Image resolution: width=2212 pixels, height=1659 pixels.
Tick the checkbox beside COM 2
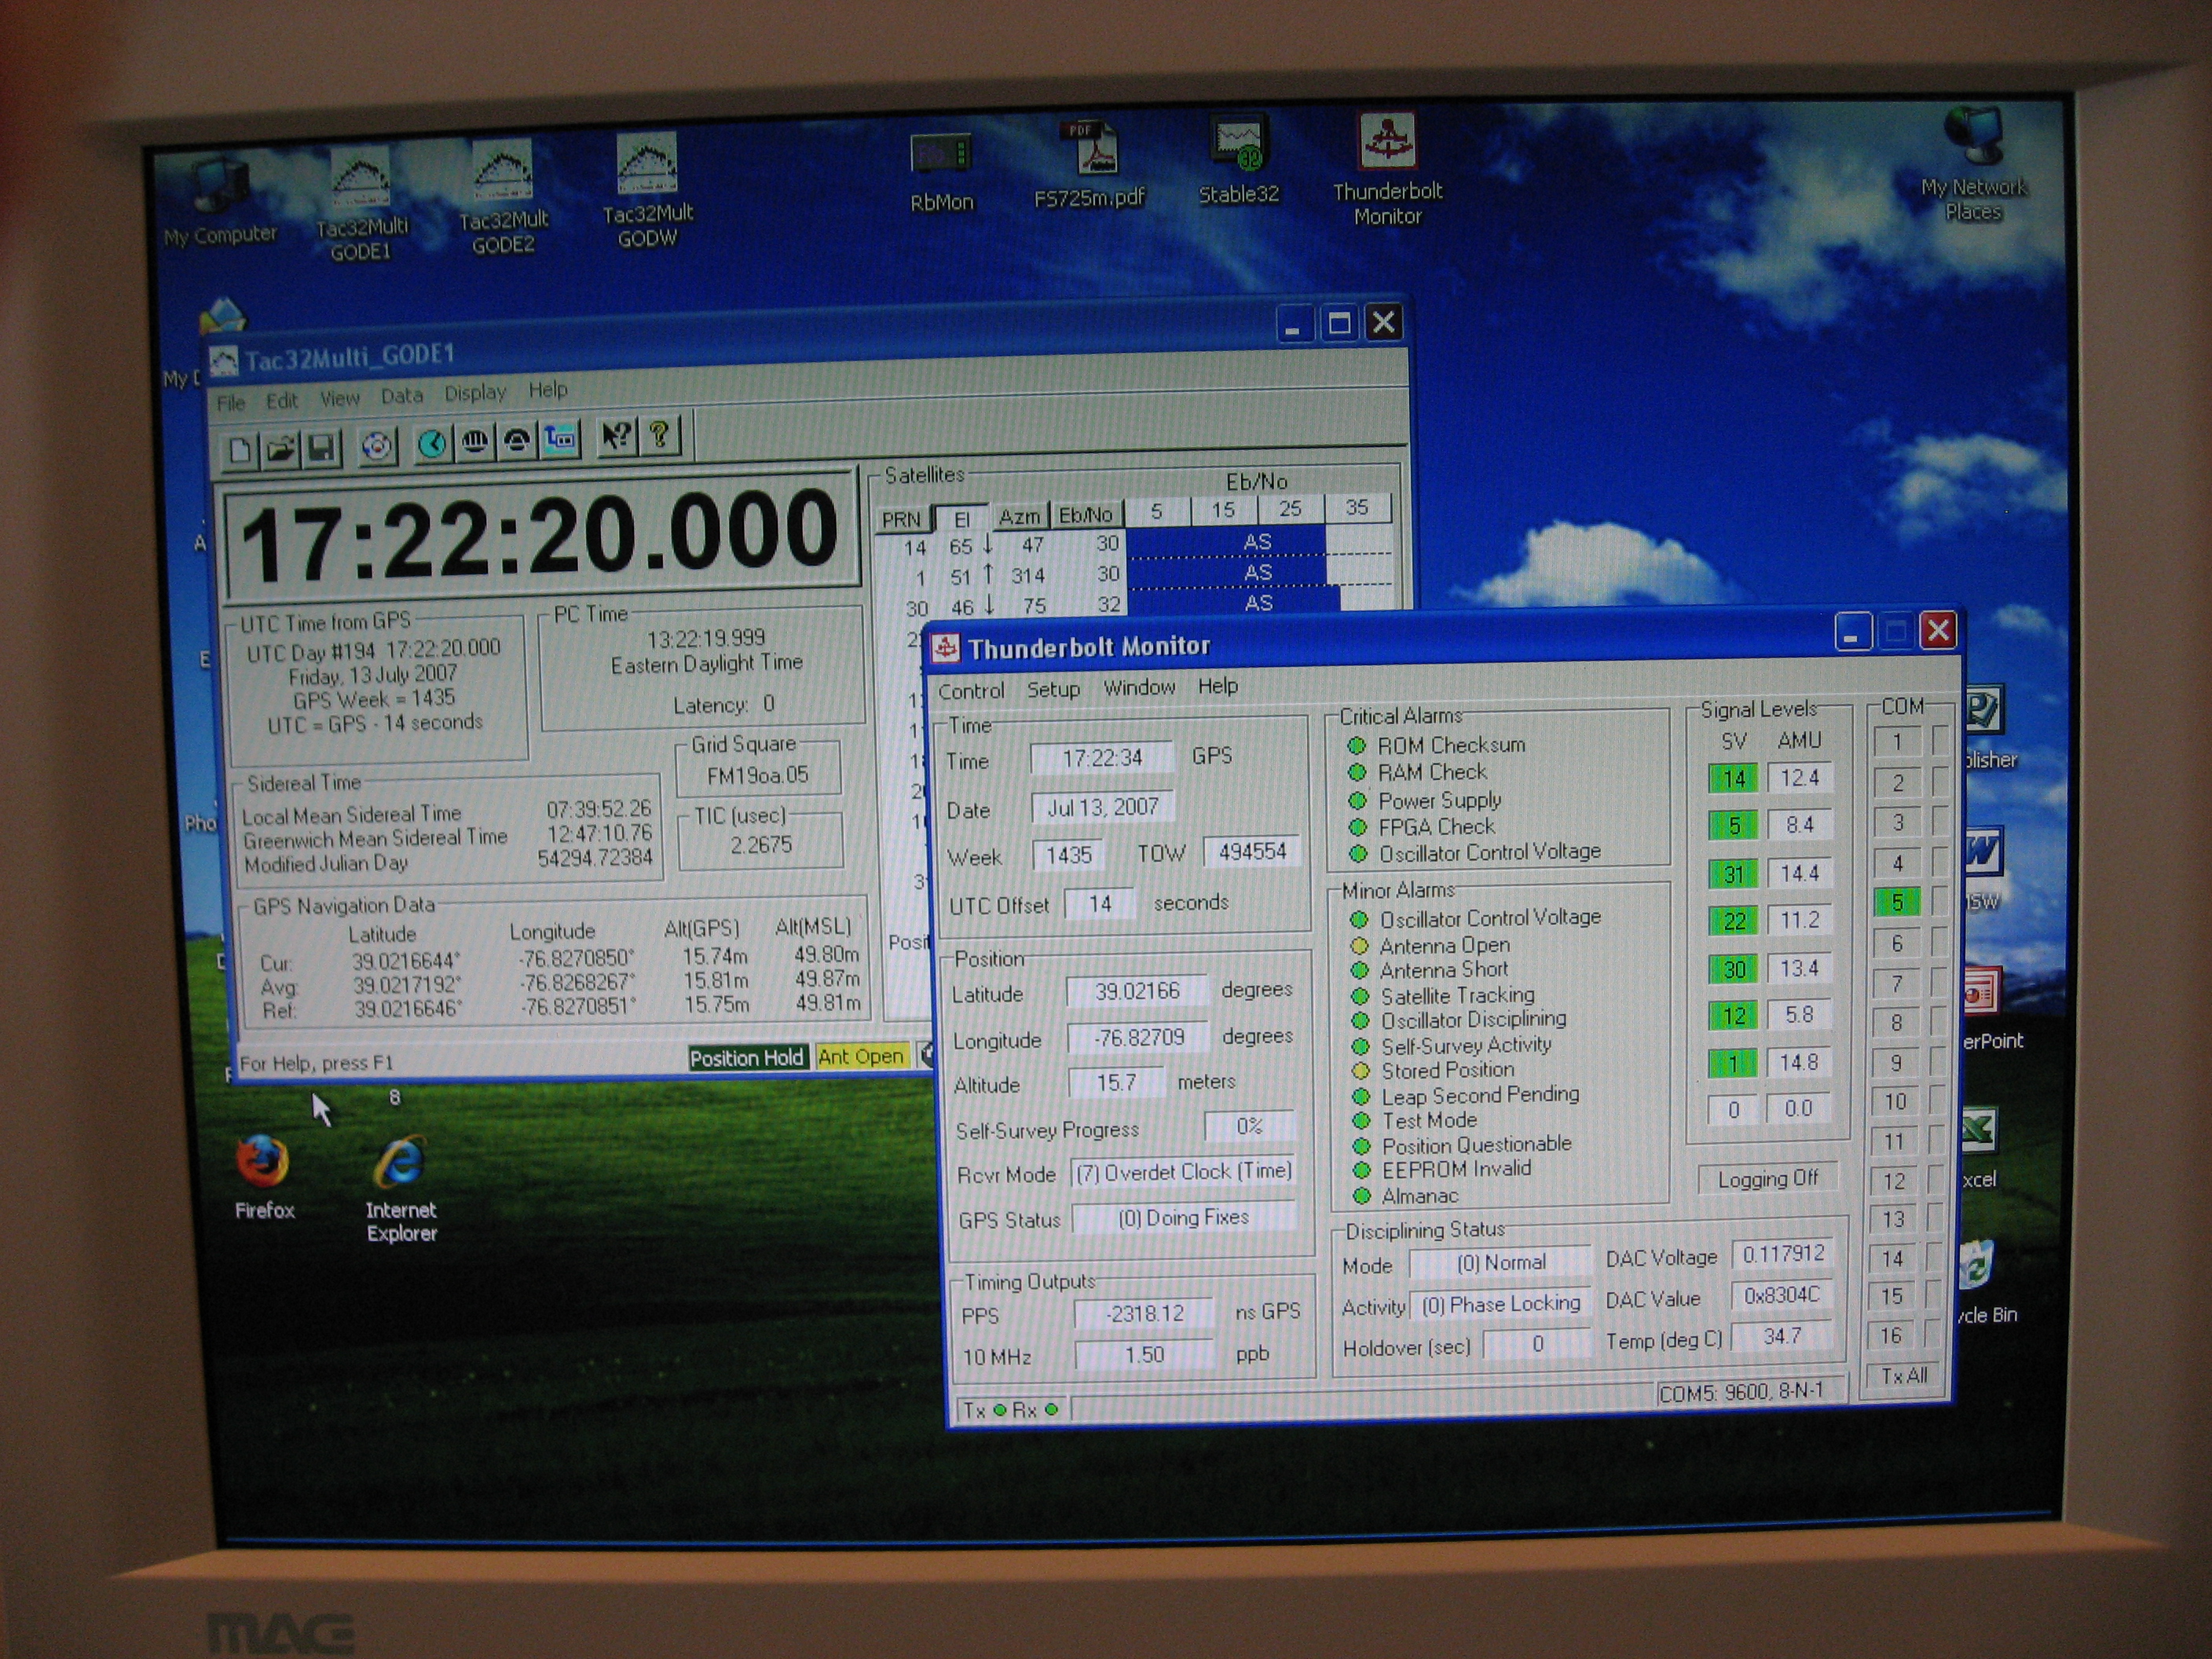(1940, 781)
